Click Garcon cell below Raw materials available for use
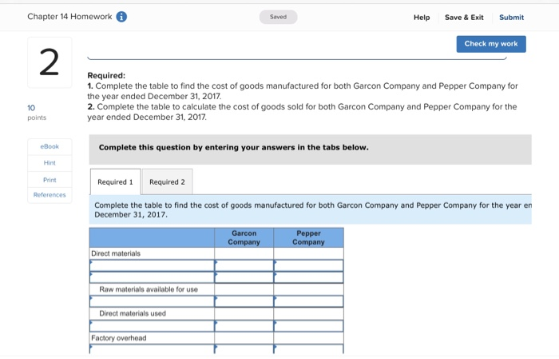 [x=244, y=301]
